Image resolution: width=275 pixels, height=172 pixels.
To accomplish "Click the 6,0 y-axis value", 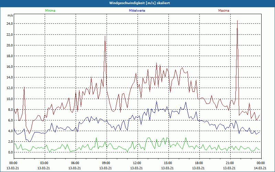I will point(11,120).
